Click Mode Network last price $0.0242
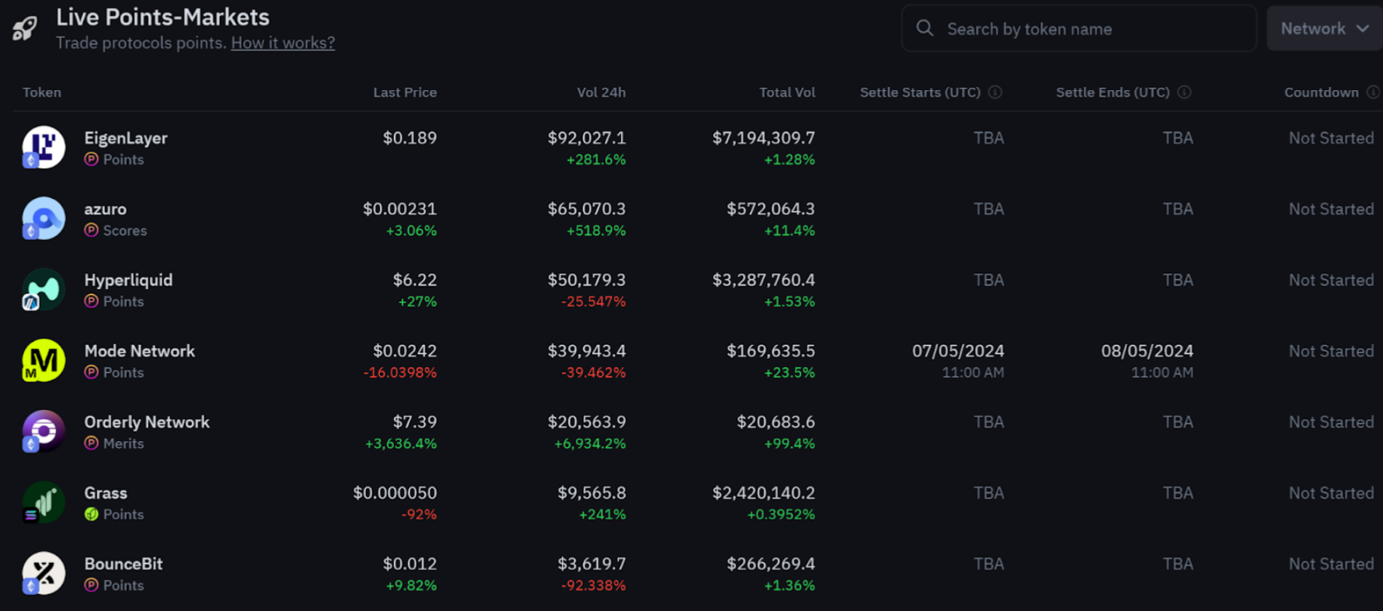1383x611 pixels. point(405,351)
